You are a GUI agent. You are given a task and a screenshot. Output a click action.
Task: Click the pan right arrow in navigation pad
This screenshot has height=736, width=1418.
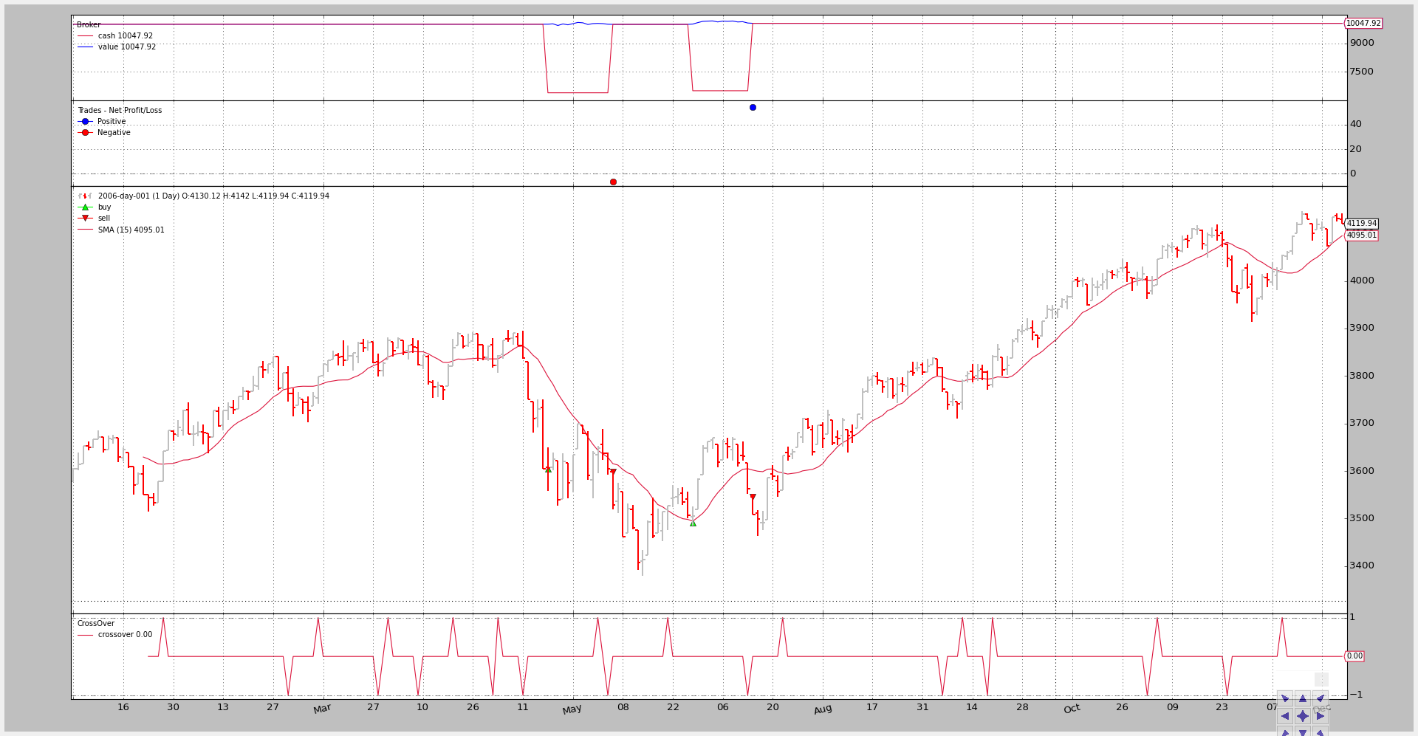tap(1321, 716)
